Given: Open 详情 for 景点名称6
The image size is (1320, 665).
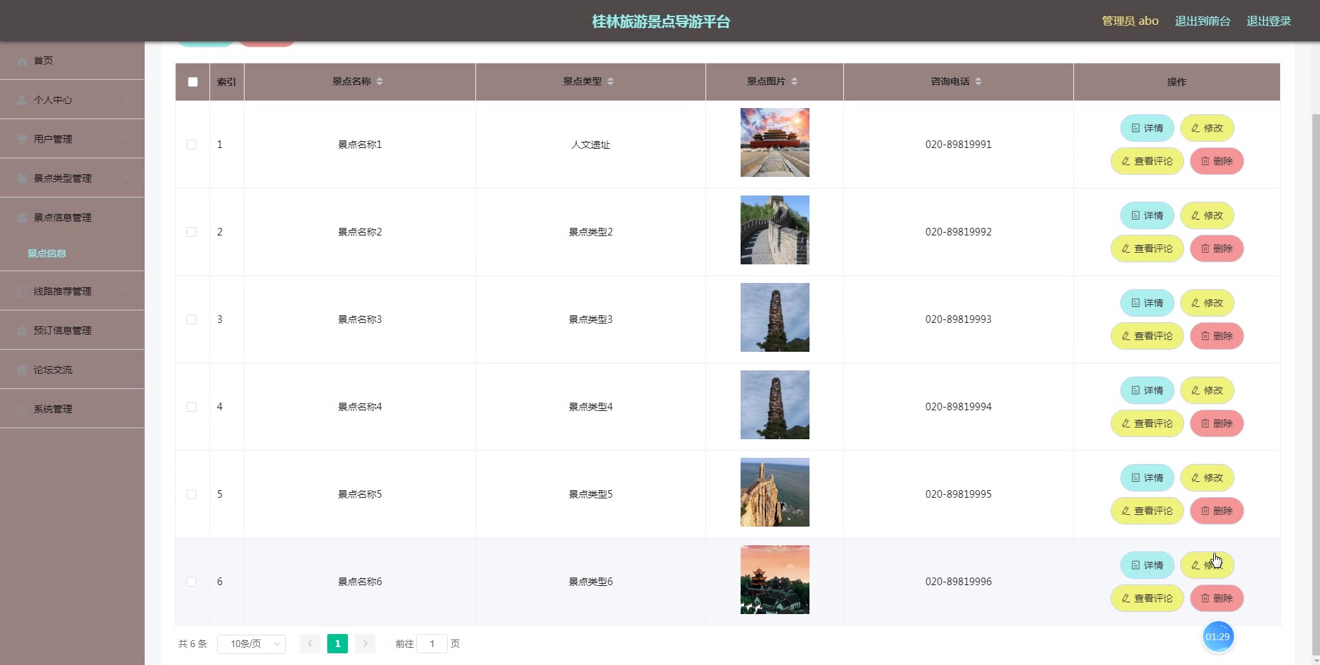Looking at the screenshot, I should tap(1147, 565).
